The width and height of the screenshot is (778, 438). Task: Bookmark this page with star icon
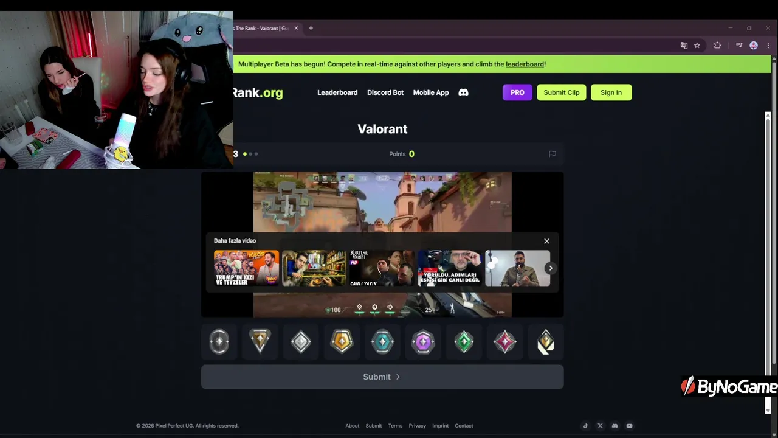click(x=697, y=46)
